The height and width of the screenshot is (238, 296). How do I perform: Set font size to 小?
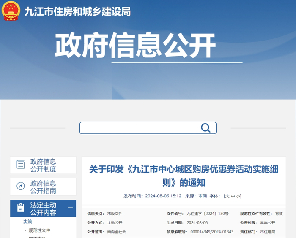pyautogui.click(x=238, y=196)
